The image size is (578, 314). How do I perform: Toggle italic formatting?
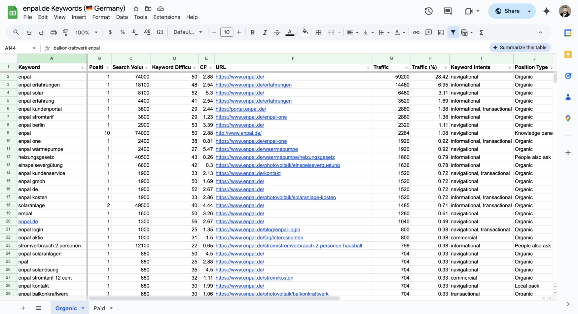[265, 32]
